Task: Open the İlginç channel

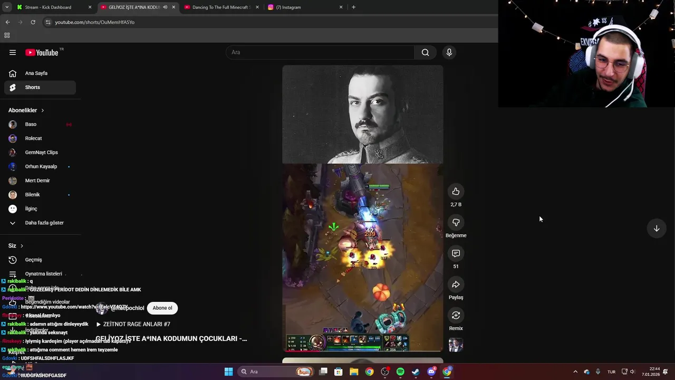Action: point(40,208)
